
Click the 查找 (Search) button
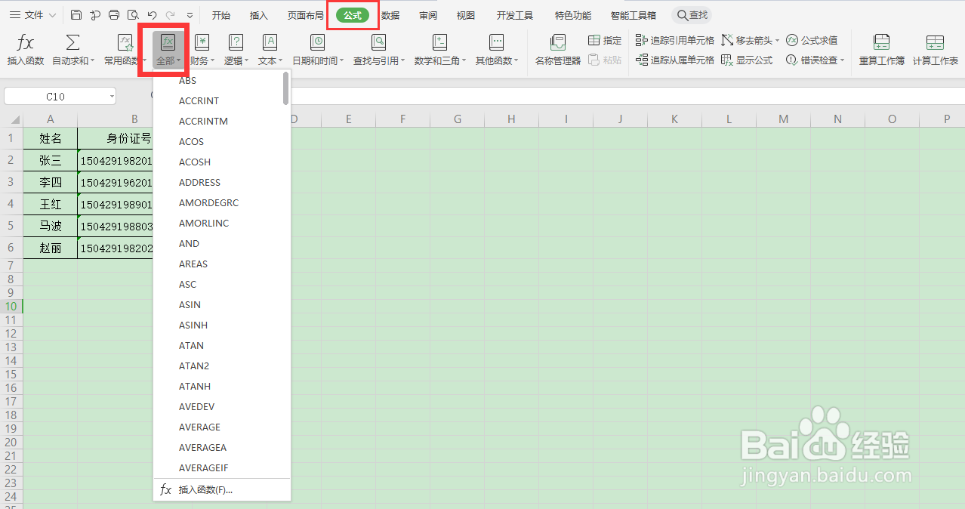(692, 15)
